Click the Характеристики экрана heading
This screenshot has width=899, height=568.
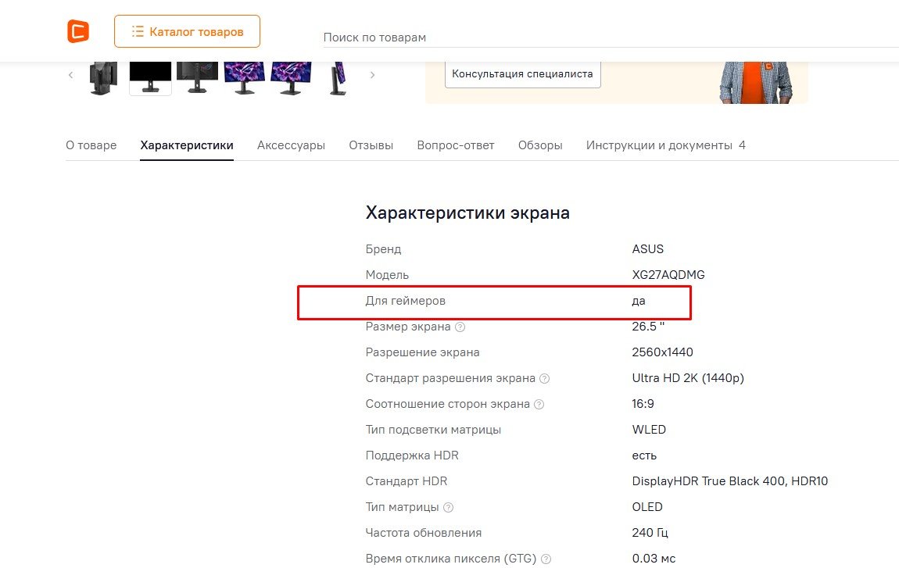coord(467,213)
